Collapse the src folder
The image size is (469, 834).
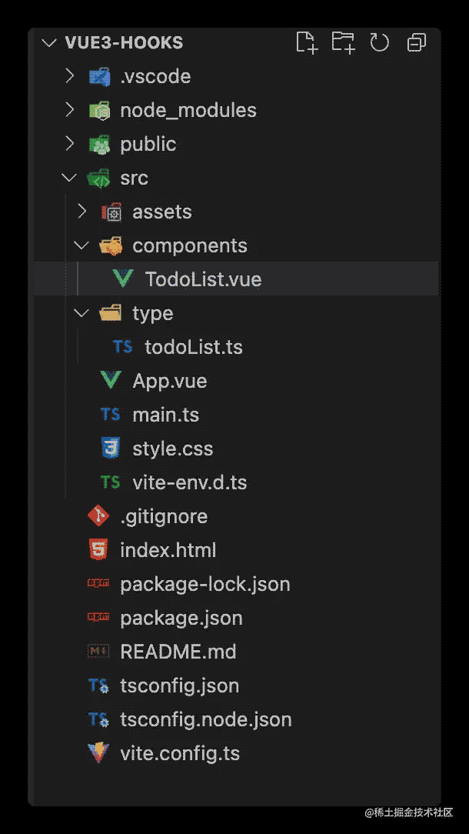point(69,178)
